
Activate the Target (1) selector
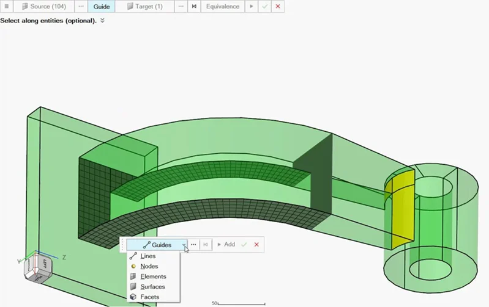pos(145,7)
